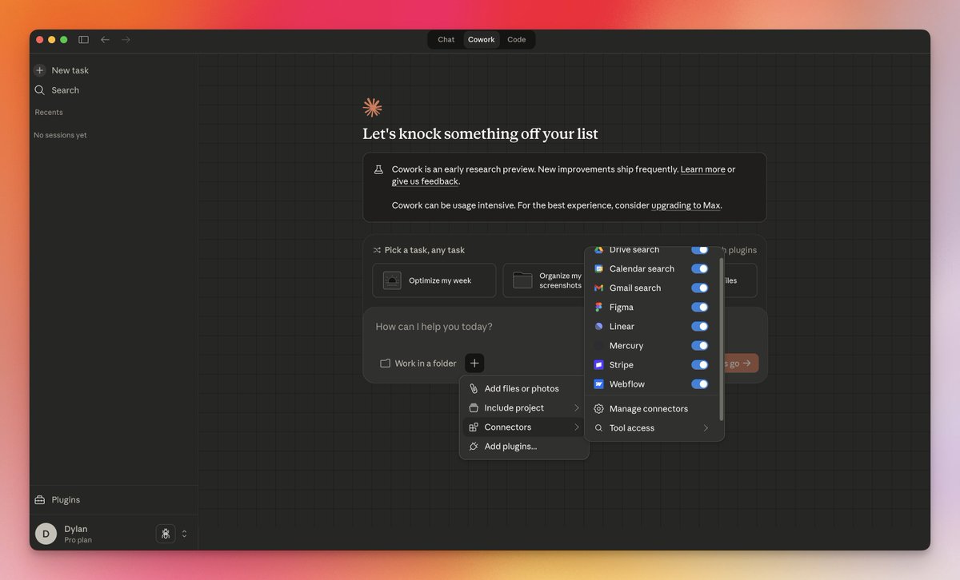Click the give us feedback link
Screen dimensions: 960x580
[x=425, y=181]
